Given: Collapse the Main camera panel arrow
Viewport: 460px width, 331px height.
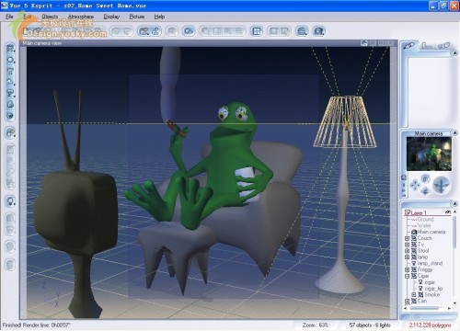Looking at the screenshot, I should pyautogui.click(x=454, y=132).
